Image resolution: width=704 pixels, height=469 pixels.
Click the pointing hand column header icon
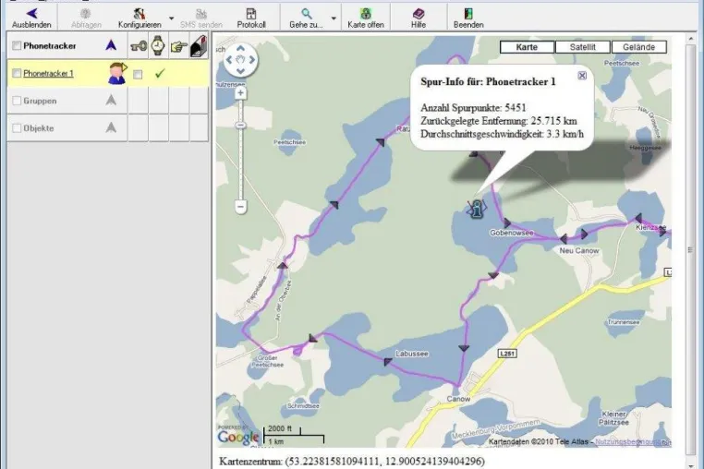click(178, 46)
